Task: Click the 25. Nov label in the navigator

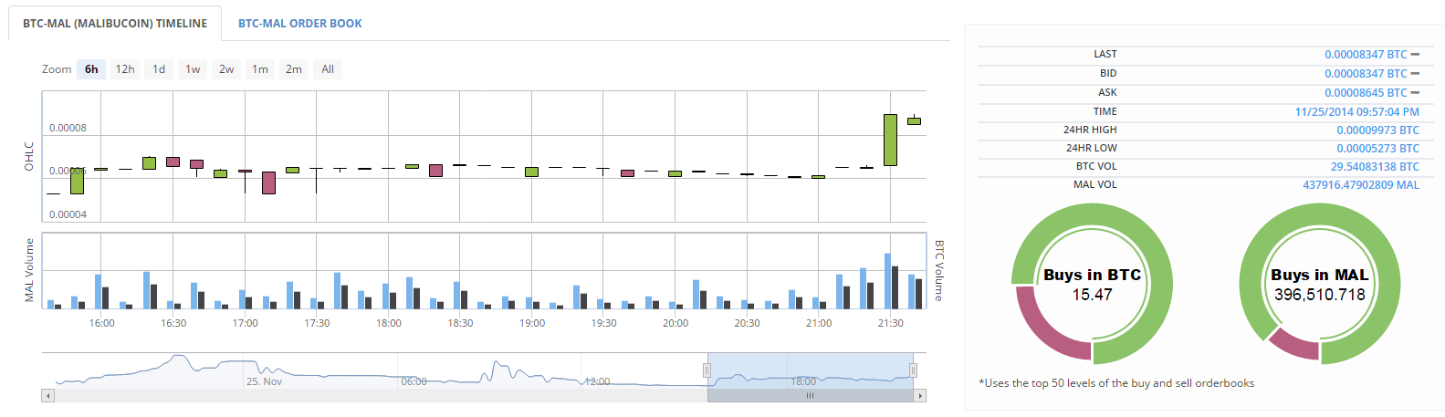Action: pos(264,381)
